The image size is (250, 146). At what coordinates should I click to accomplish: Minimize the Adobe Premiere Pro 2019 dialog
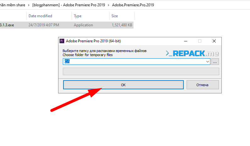coord(185,41)
